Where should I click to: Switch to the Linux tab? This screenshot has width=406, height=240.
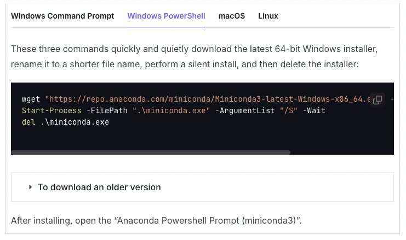pyautogui.click(x=268, y=16)
